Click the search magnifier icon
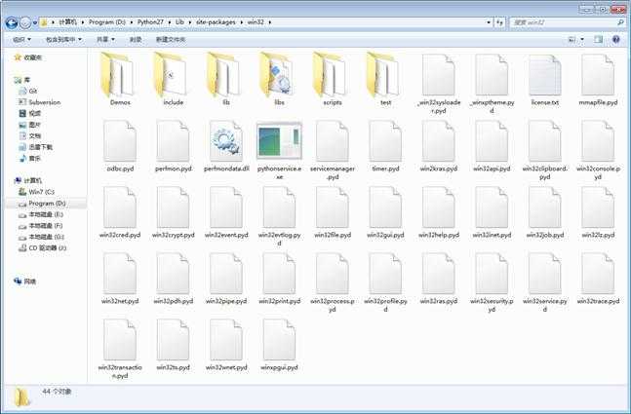Image resolution: width=631 pixels, height=414 pixels. 620,22
